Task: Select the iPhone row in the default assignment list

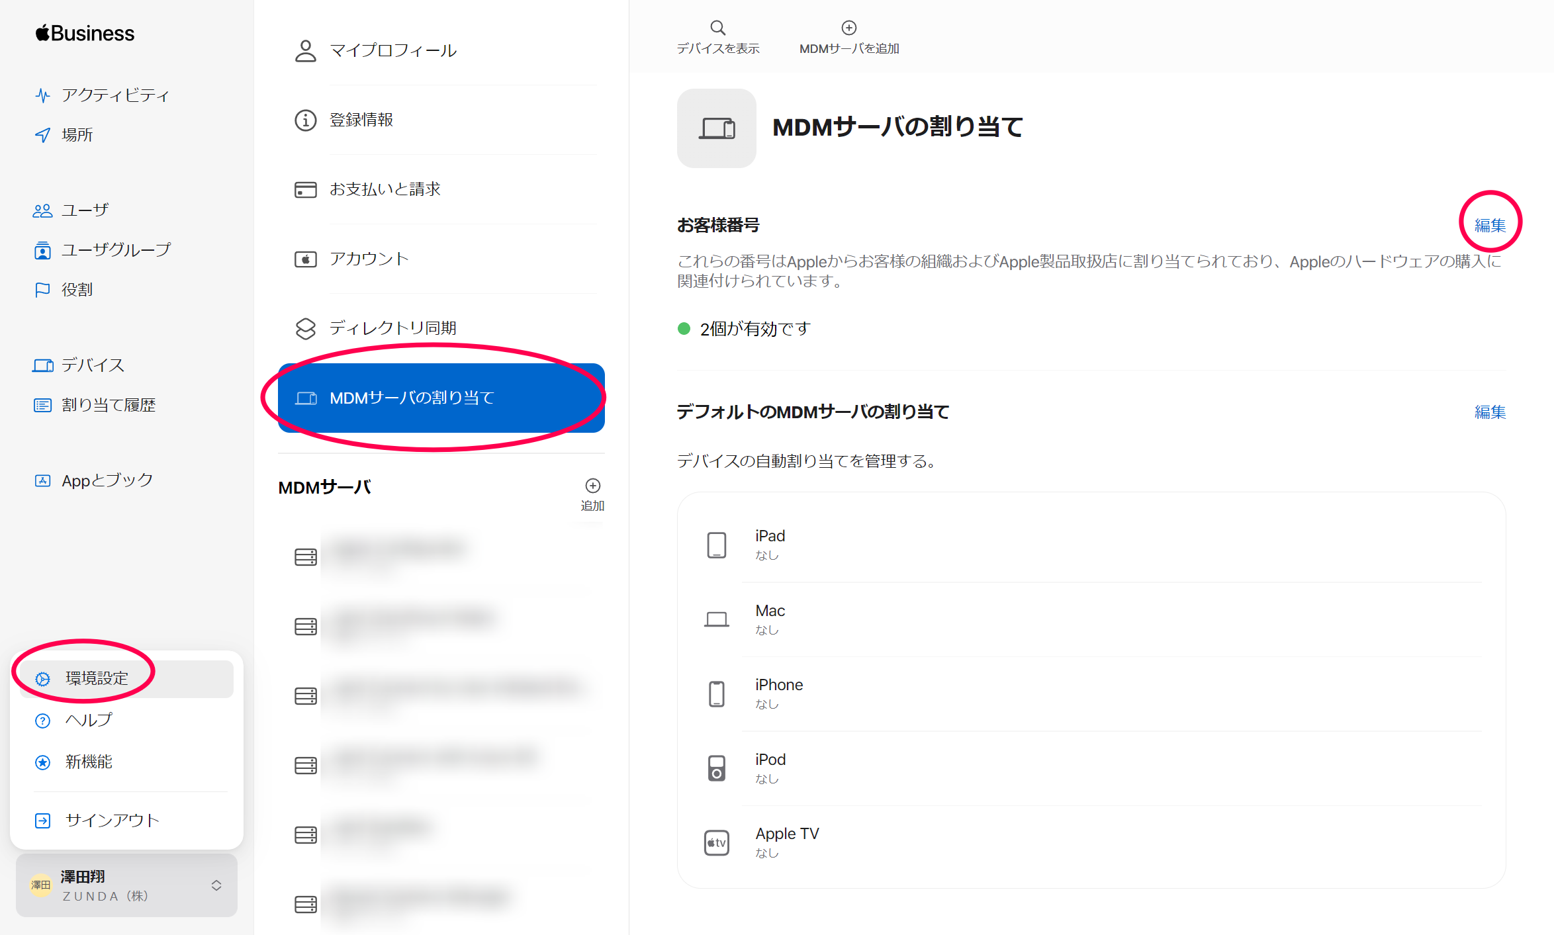Action: point(1091,694)
